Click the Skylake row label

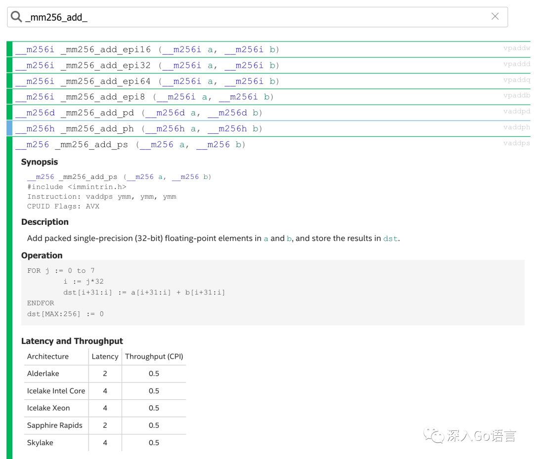point(40,443)
